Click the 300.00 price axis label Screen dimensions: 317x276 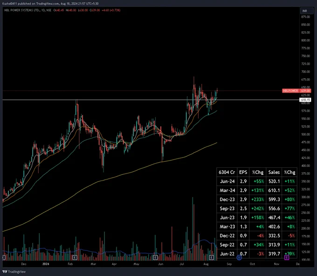(x=305, y=197)
